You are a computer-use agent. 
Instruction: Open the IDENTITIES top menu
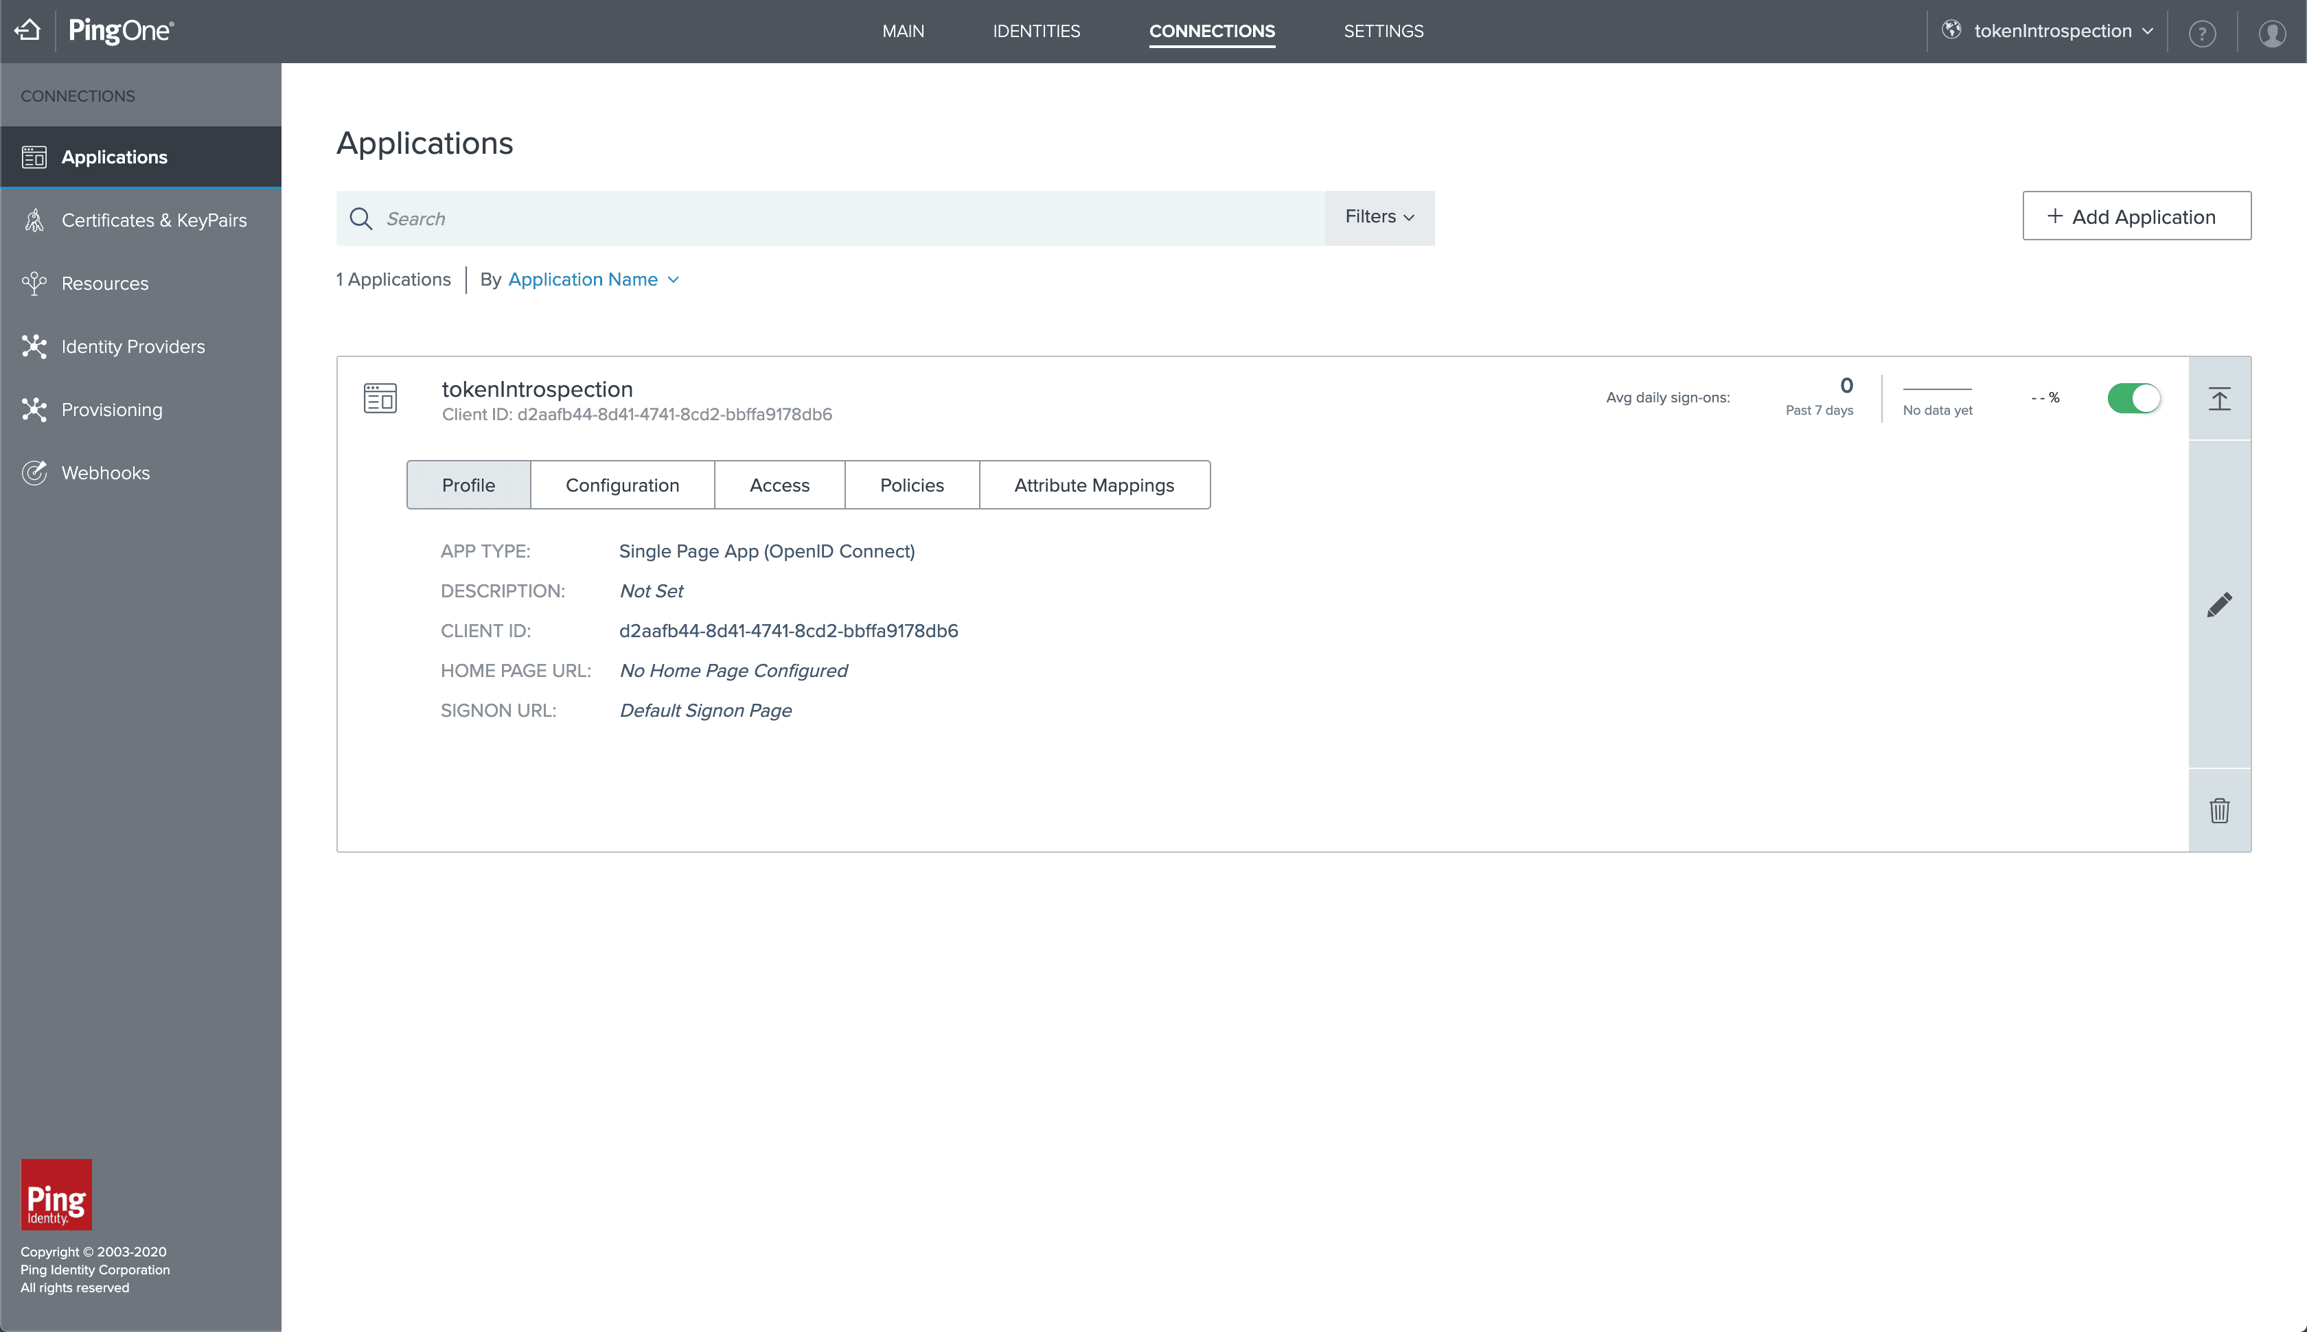click(1036, 31)
